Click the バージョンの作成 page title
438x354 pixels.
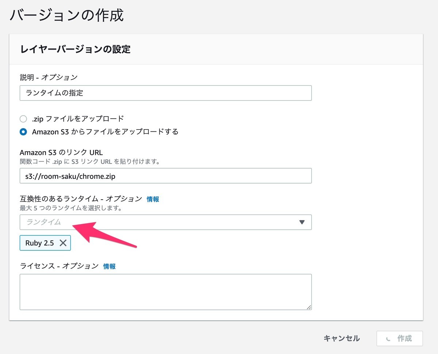(66, 16)
